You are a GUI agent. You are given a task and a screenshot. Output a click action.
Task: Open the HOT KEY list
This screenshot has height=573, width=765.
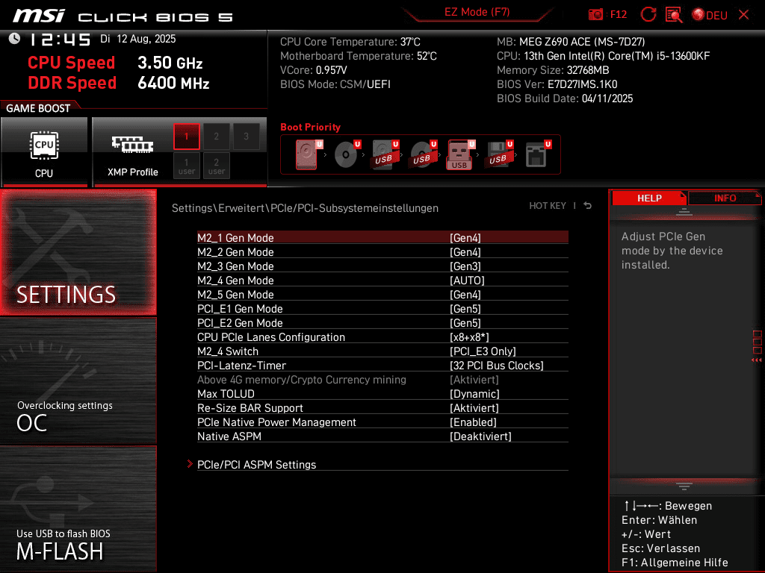(x=548, y=206)
